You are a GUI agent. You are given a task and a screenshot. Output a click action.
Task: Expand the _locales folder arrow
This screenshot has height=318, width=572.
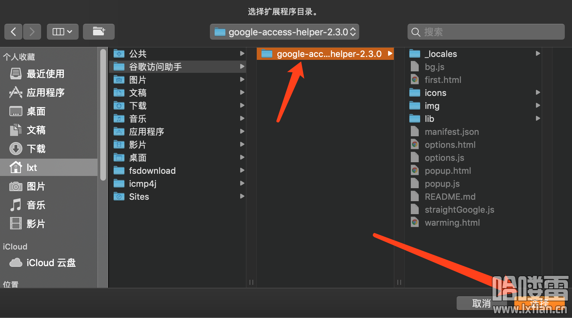(x=538, y=54)
